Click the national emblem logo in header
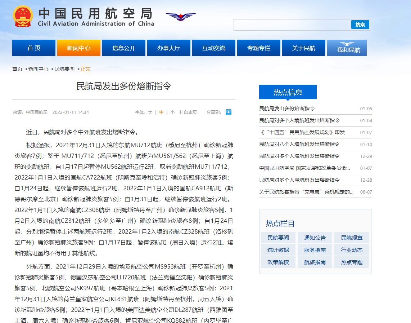The height and width of the screenshot is (323, 411). click(x=23, y=17)
